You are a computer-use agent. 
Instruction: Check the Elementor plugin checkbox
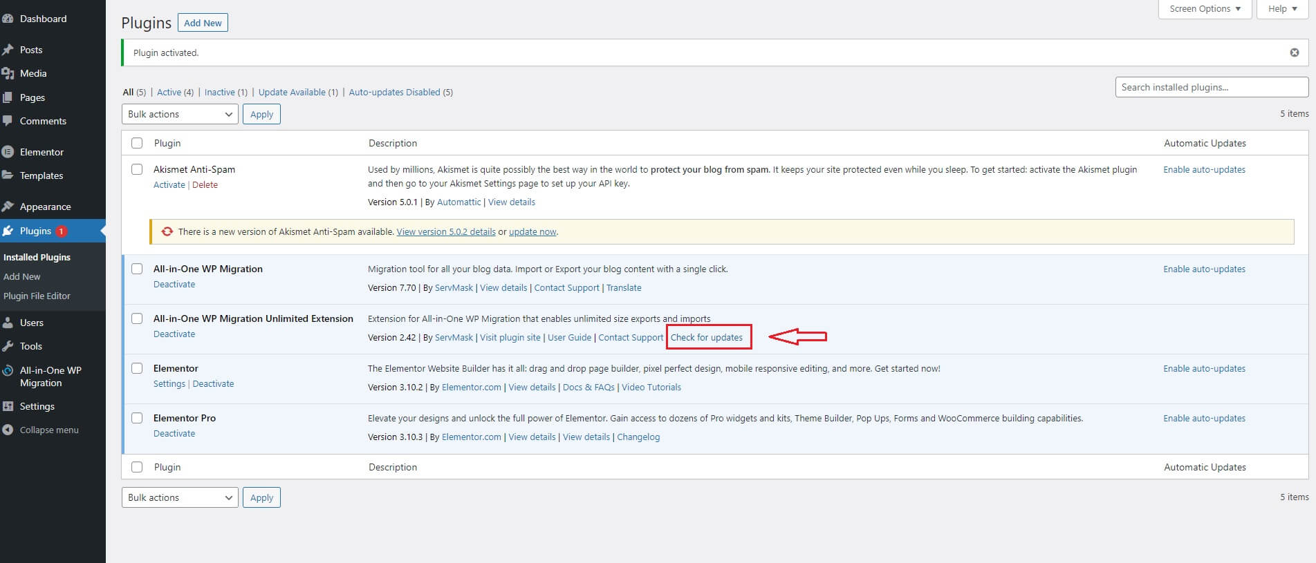point(137,368)
